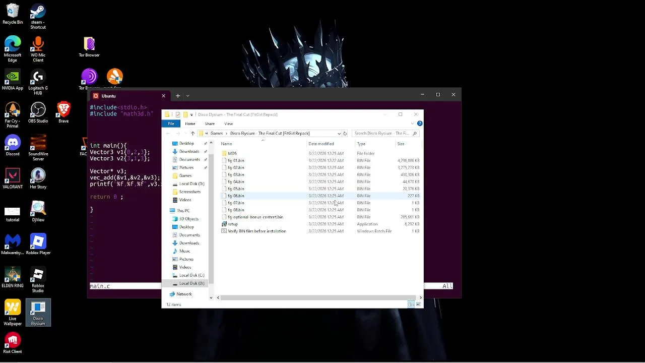The width and height of the screenshot is (645, 363).
Task: Select Network in the navigation pane
Action: tap(184, 294)
